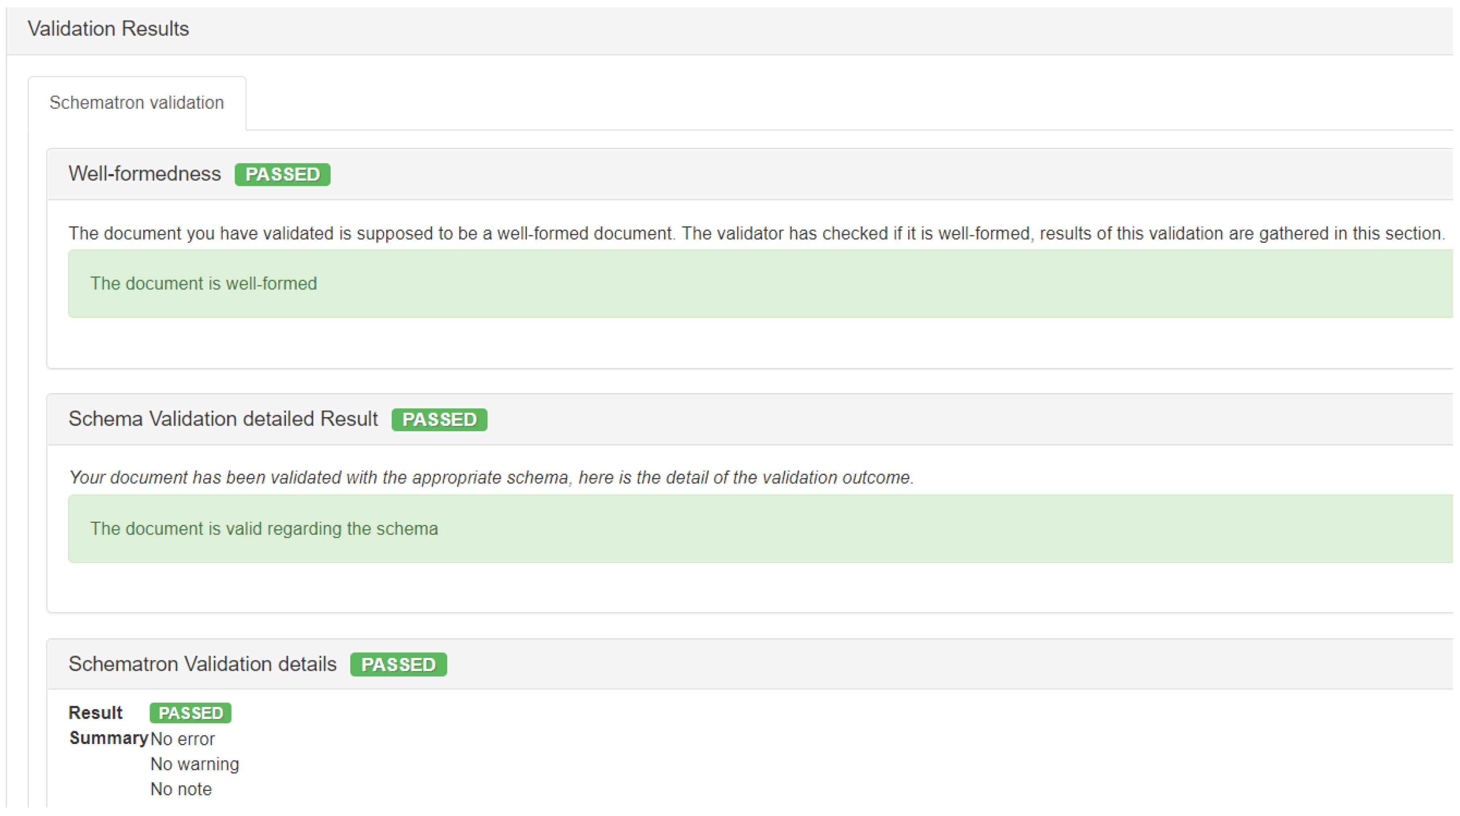Open the Schematron validation tab
This screenshot has width=1460, height=816.
[x=137, y=103]
